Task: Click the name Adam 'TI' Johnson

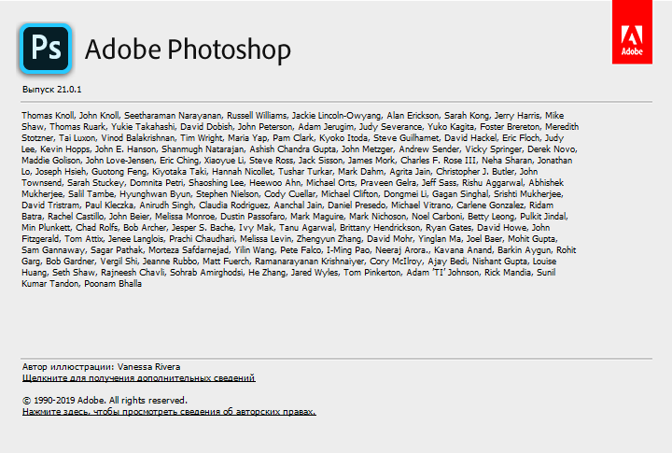Action: (442, 273)
